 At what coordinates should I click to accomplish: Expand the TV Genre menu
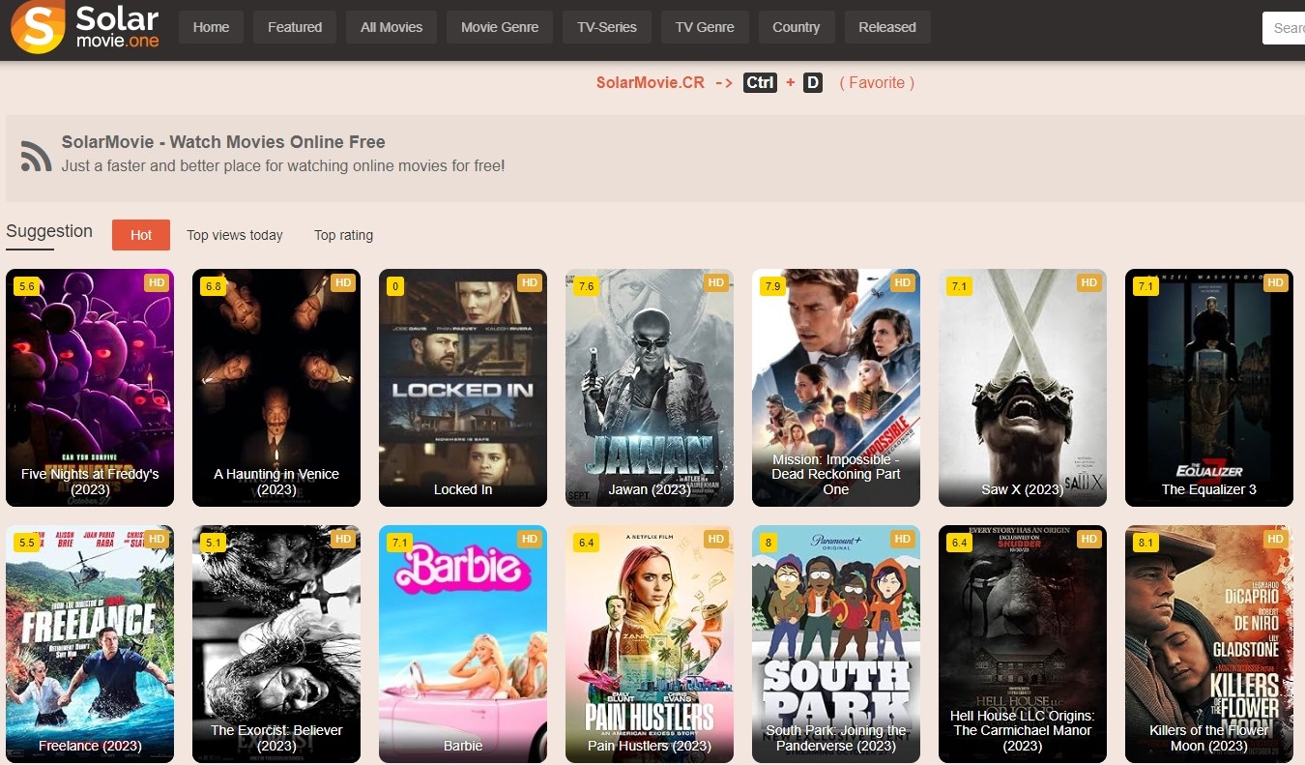click(705, 27)
